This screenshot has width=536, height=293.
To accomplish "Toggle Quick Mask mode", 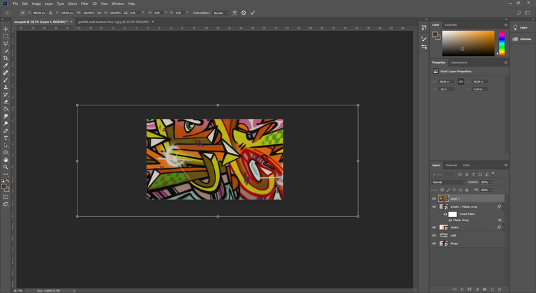I will (x=6, y=197).
